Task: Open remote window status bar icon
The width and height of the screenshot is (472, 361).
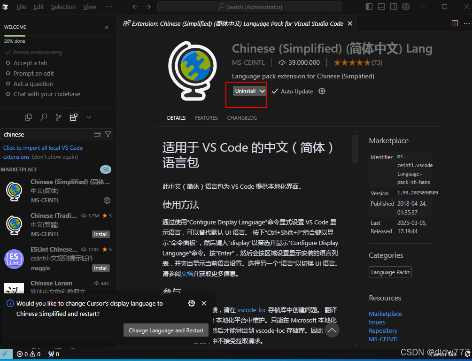Action: [x=6, y=354]
